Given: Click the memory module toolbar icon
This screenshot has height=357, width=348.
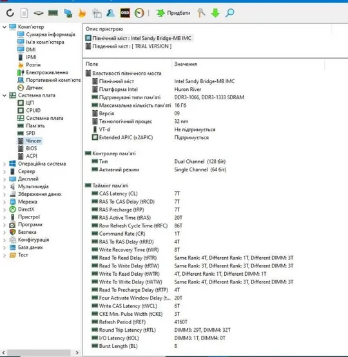Looking at the screenshot, I should coord(53,13).
